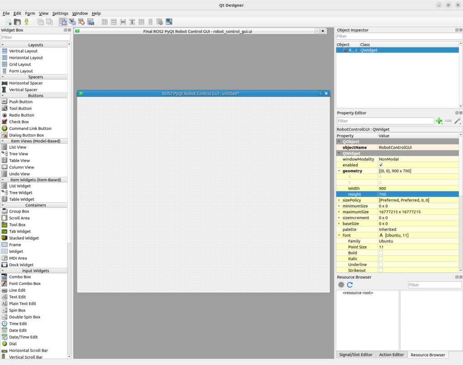Viewport: 463px width, 365px height.
Task: Open the Edit menu
Action: (17, 13)
